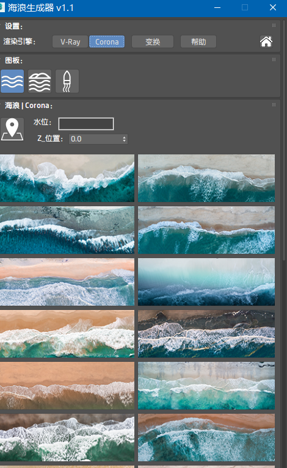287x468 pixels.
Task: Click the Z_位置 spinner arrows
Action: click(x=124, y=139)
